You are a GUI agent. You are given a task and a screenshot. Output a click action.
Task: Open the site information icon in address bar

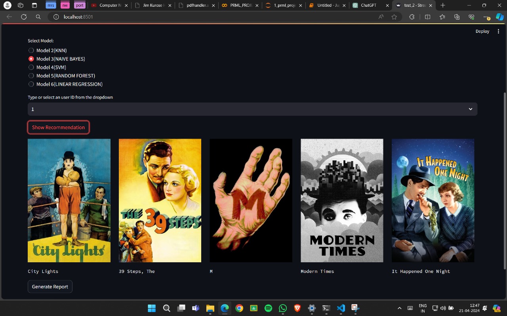click(56, 17)
